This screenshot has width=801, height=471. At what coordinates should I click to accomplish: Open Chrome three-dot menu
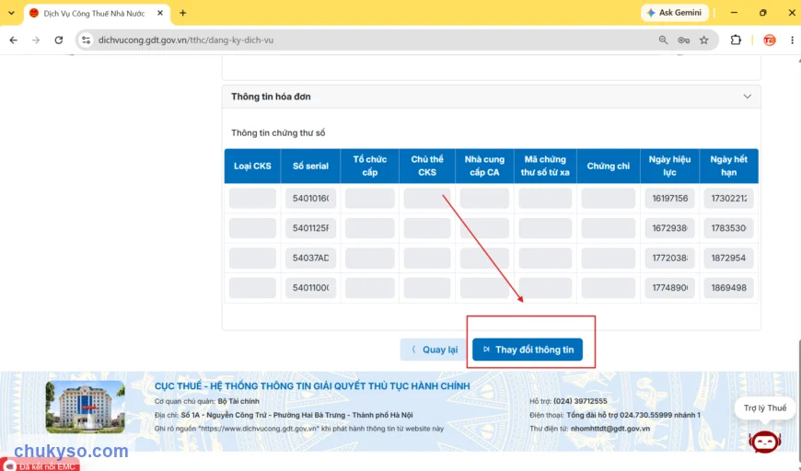pos(793,40)
